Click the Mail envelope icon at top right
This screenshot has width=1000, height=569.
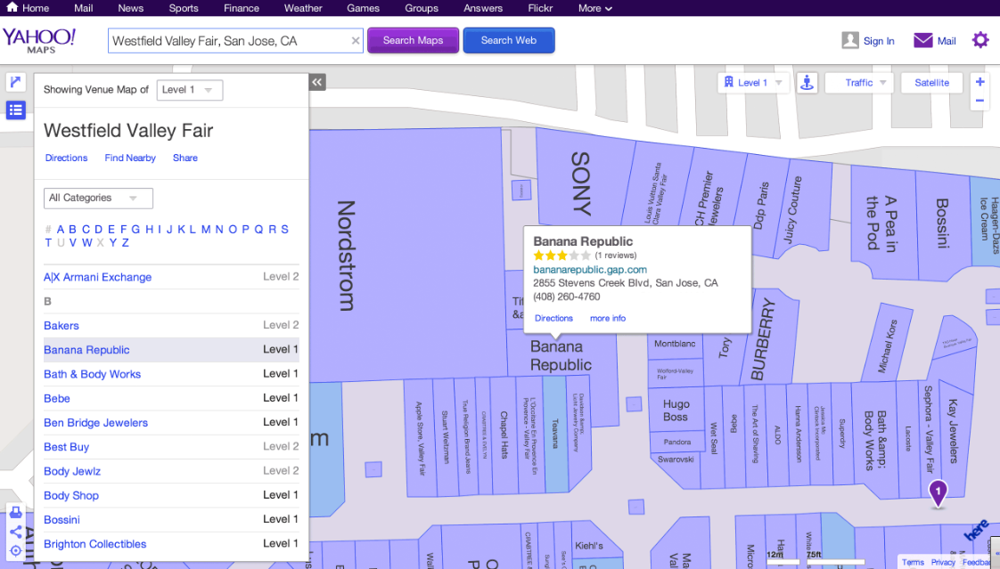pyautogui.click(x=922, y=40)
